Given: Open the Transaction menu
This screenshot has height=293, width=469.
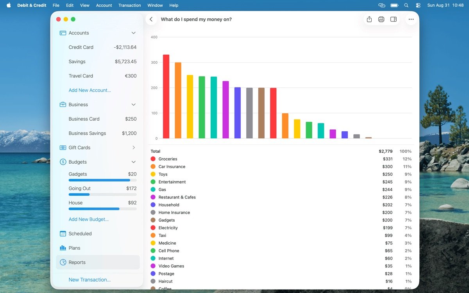Looking at the screenshot, I should coord(129,5).
